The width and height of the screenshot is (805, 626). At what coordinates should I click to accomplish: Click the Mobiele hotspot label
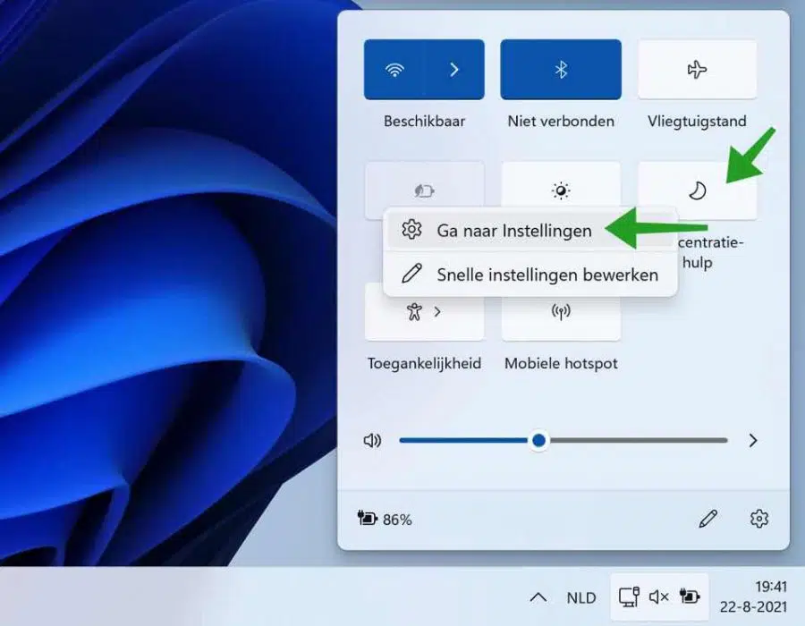(561, 363)
